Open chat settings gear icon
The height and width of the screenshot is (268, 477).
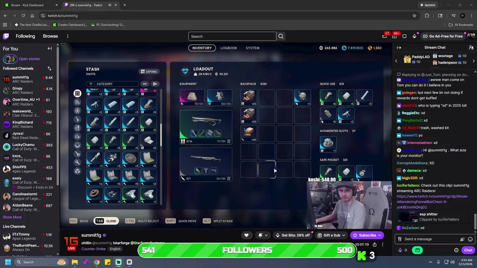pos(456,250)
